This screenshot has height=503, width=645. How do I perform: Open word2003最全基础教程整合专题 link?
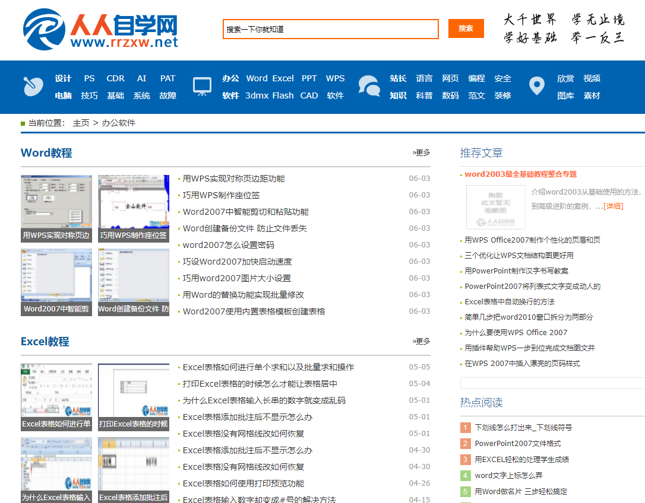pos(521,174)
